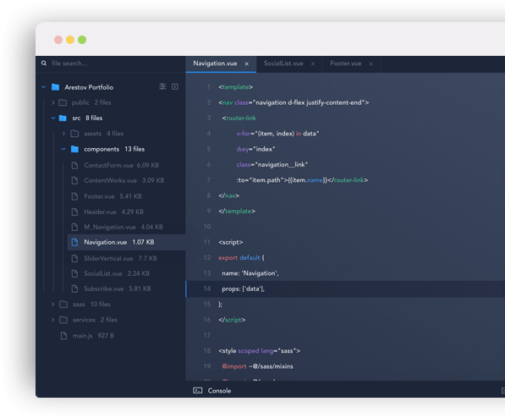505x418 pixels.
Task: Expand the saas folder chevron
Action: pos(52,305)
